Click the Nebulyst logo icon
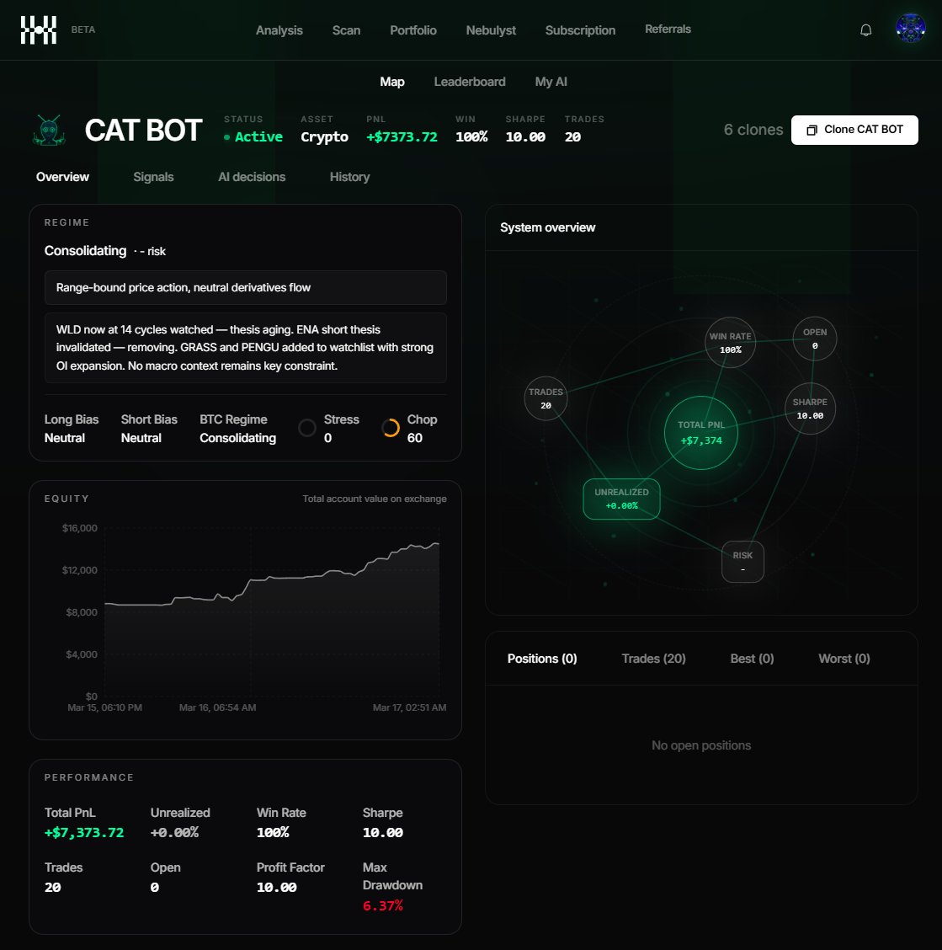 tap(38, 29)
